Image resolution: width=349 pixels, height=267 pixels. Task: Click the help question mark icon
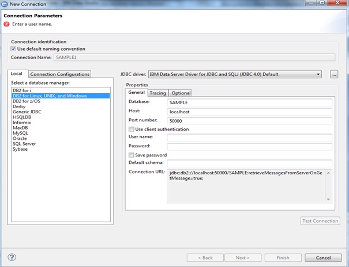coord(12,257)
